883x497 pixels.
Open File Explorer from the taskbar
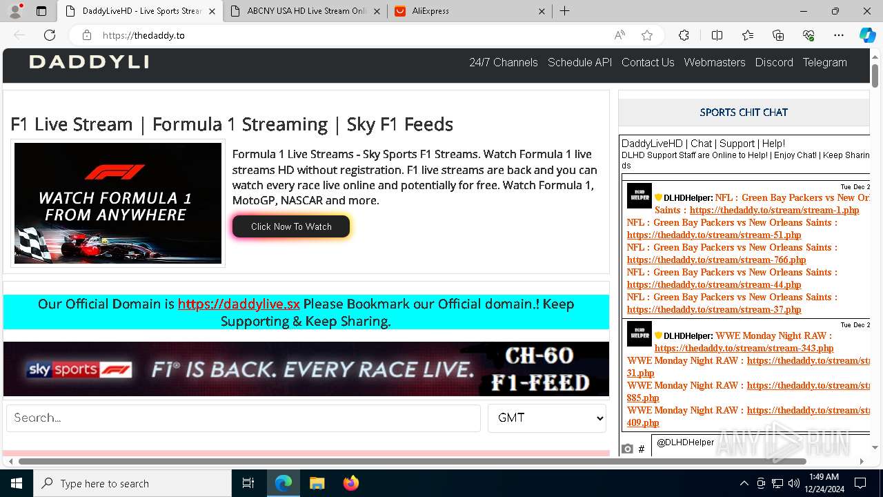pyautogui.click(x=317, y=483)
